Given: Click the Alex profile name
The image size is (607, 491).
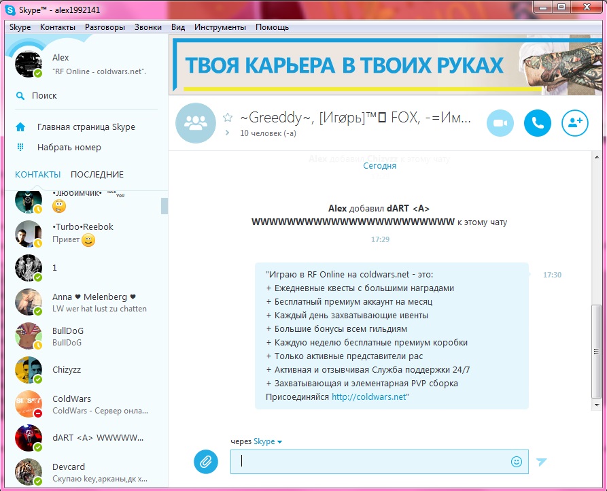Looking at the screenshot, I should 60,58.
